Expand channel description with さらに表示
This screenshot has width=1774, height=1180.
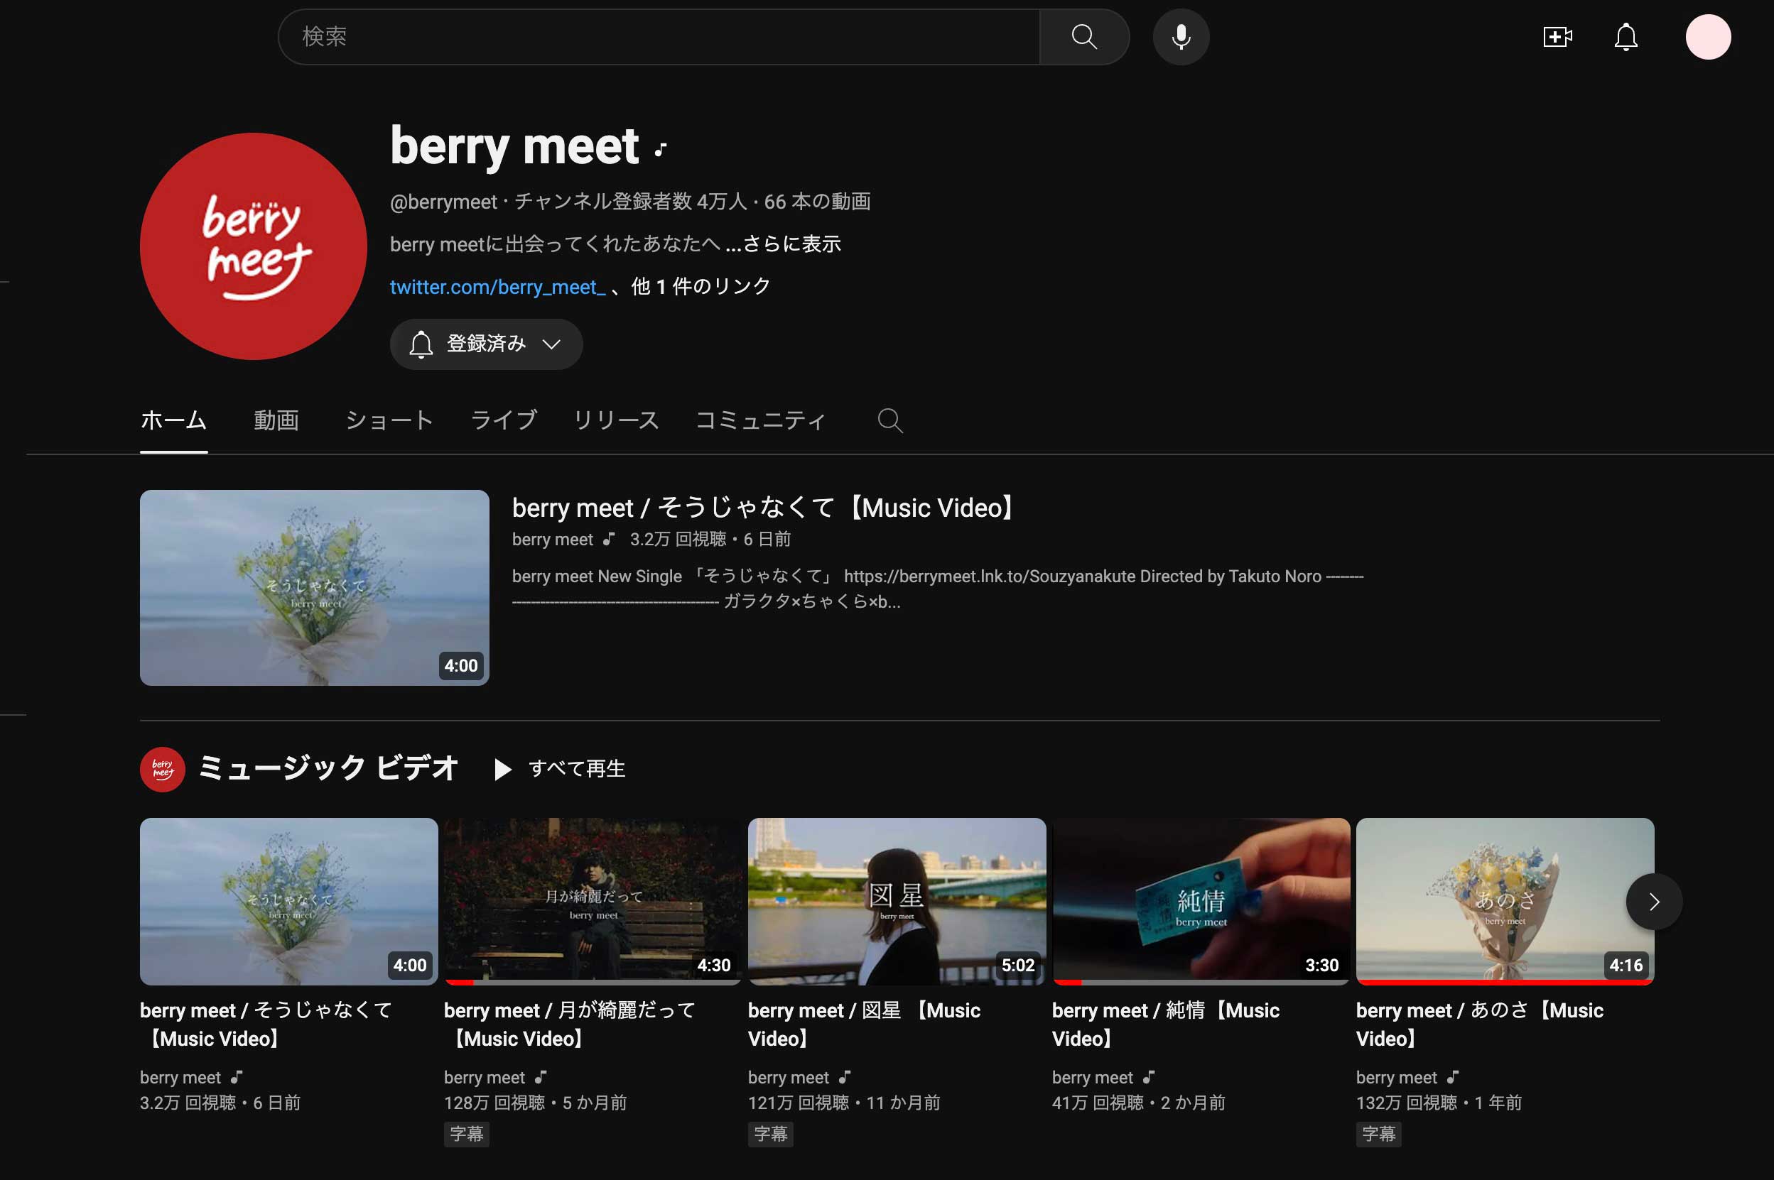[791, 244]
